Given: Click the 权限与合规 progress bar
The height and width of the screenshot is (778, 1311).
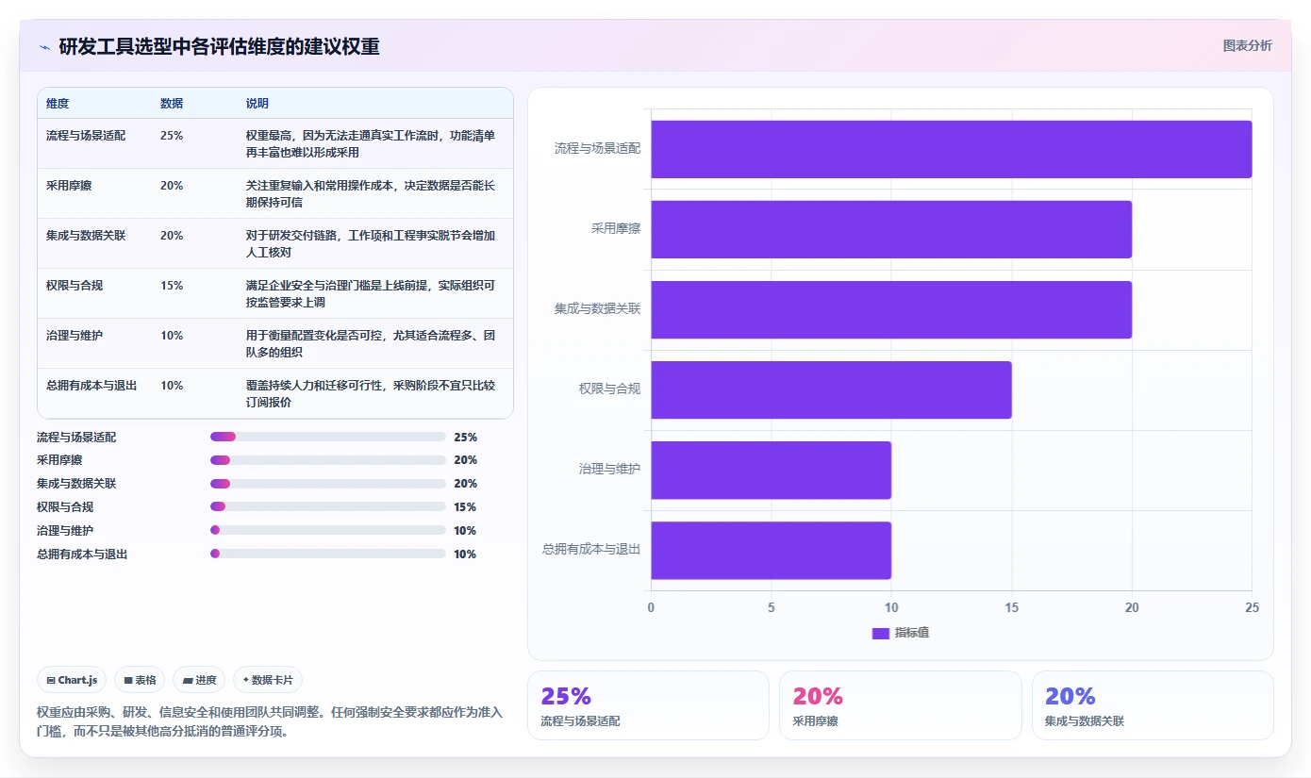Looking at the screenshot, I should (328, 506).
